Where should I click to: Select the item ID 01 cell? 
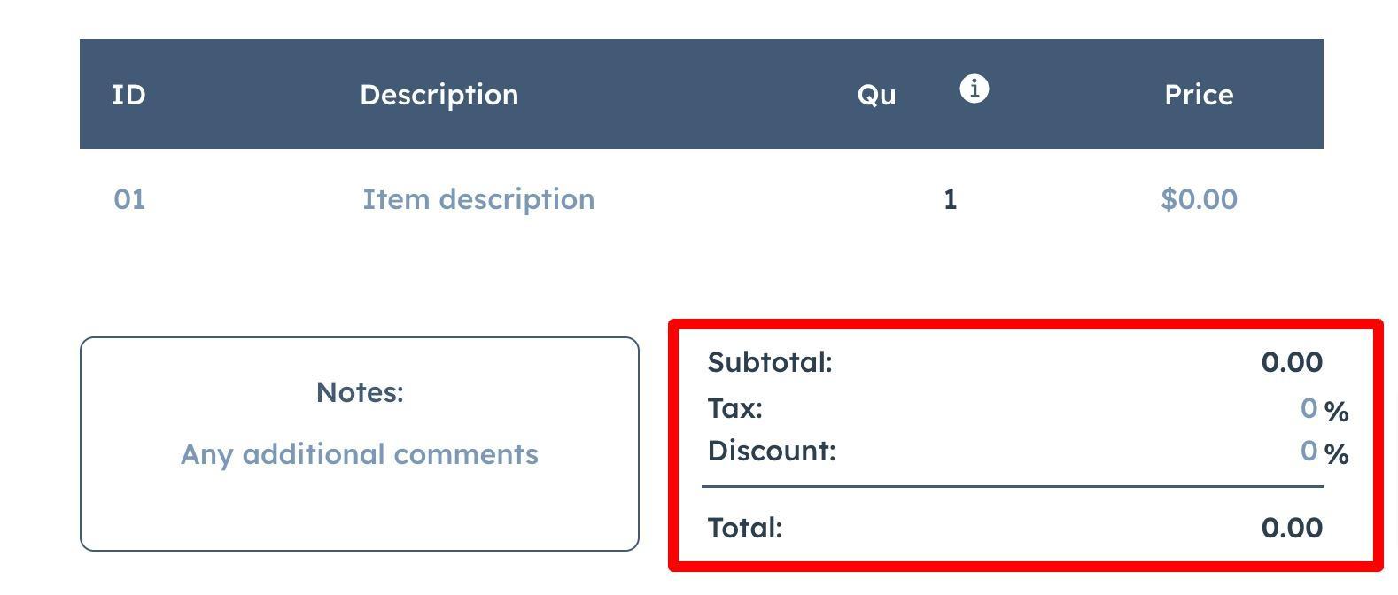[129, 199]
